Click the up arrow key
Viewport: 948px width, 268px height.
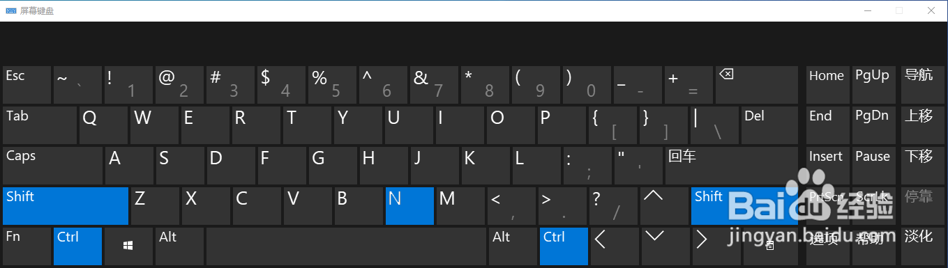point(653,205)
